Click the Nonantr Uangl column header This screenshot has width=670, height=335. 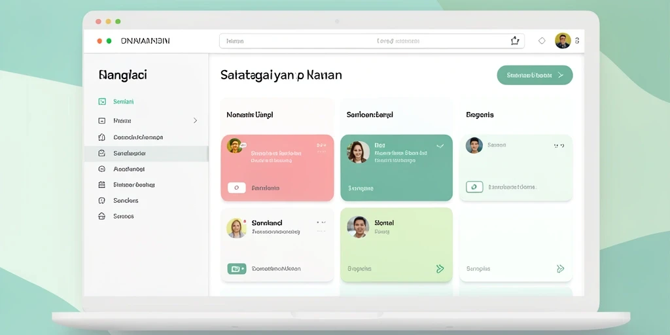(x=249, y=115)
